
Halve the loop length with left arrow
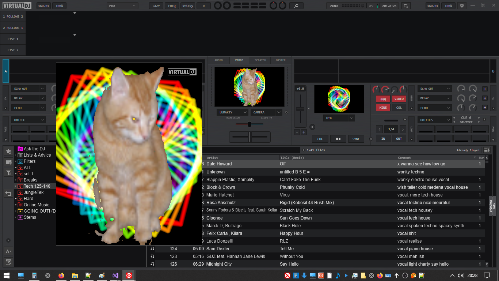click(x=379, y=129)
